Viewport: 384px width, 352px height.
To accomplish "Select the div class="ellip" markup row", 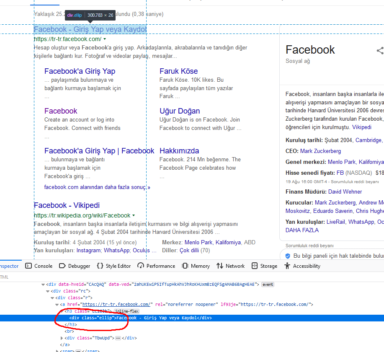I will click(x=192, y=318).
